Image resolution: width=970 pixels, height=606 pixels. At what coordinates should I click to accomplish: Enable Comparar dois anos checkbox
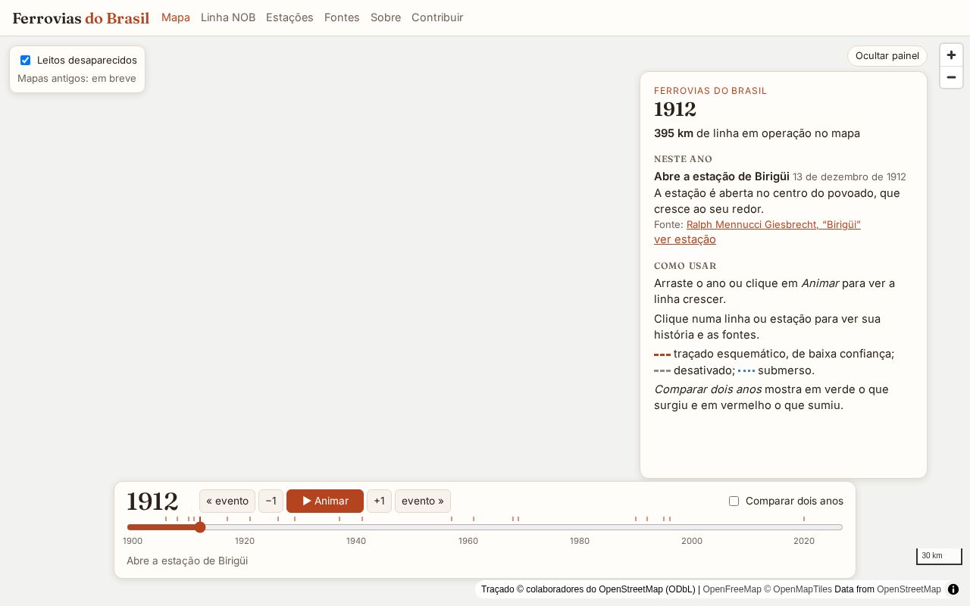734,501
